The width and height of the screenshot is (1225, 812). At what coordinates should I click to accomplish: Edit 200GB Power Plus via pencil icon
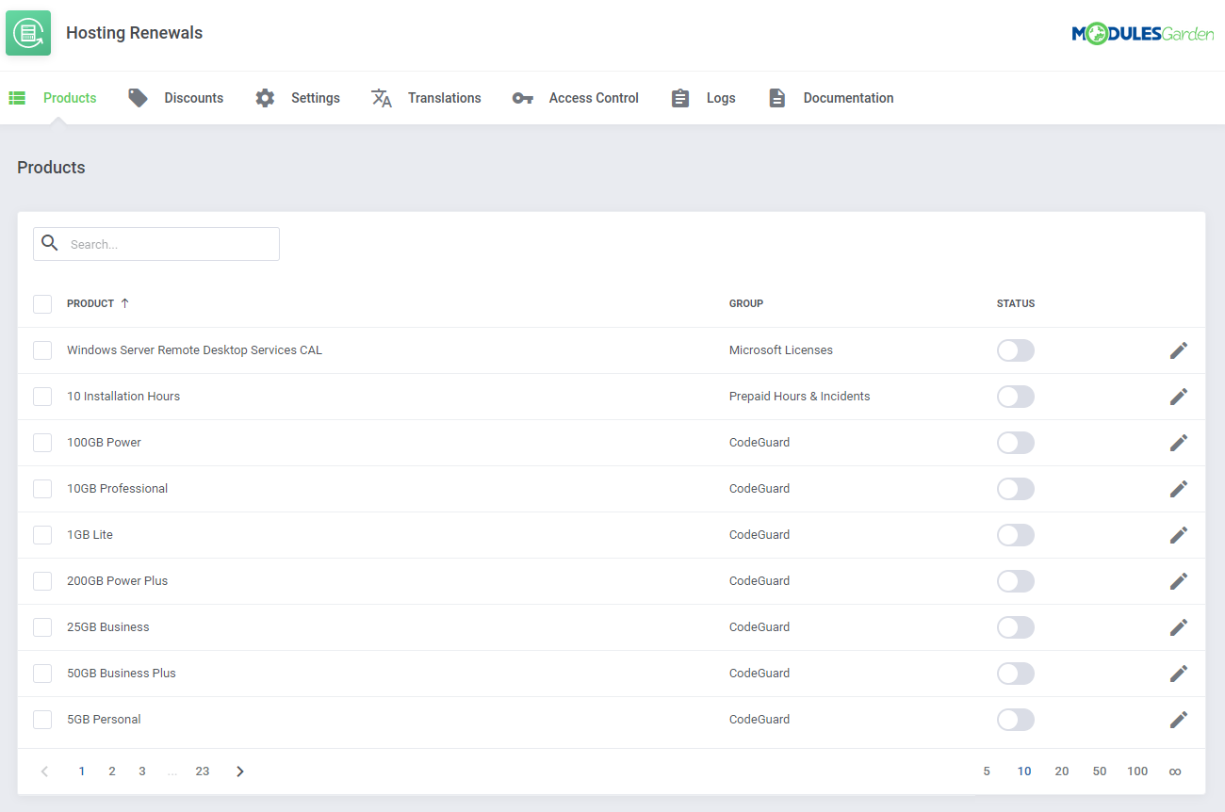[x=1179, y=581]
